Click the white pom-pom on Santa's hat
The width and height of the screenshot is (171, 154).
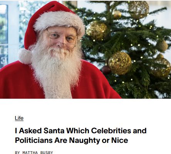[x=25, y=56]
